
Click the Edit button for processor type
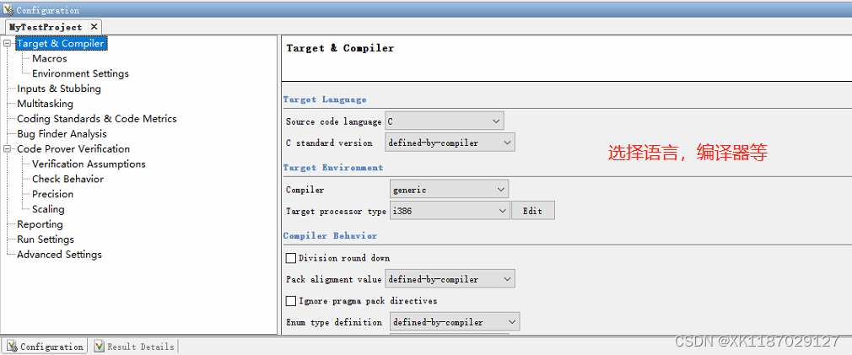pos(532,211)
